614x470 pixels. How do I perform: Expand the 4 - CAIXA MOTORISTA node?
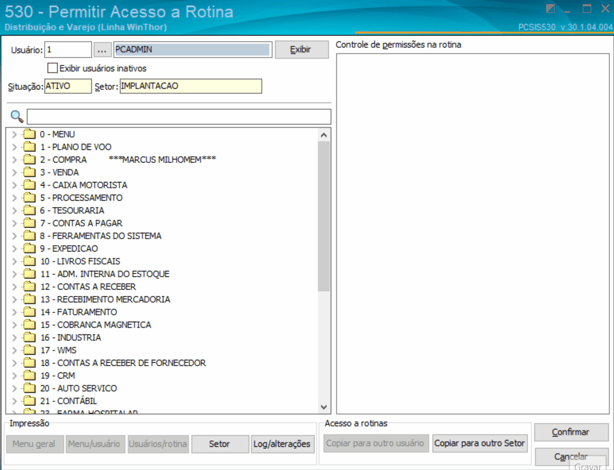pyautogui.click(x=14, y=185)
